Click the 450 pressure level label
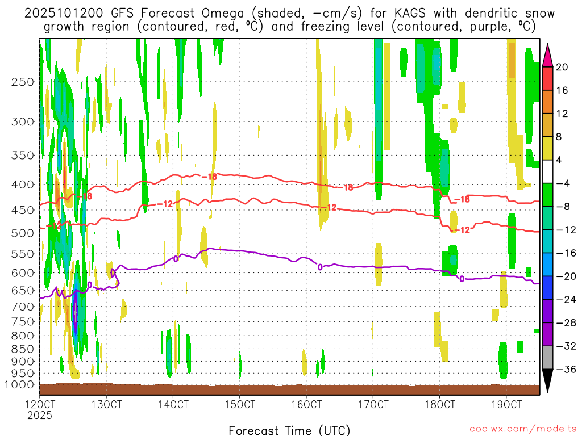 [x=23, y=210]
